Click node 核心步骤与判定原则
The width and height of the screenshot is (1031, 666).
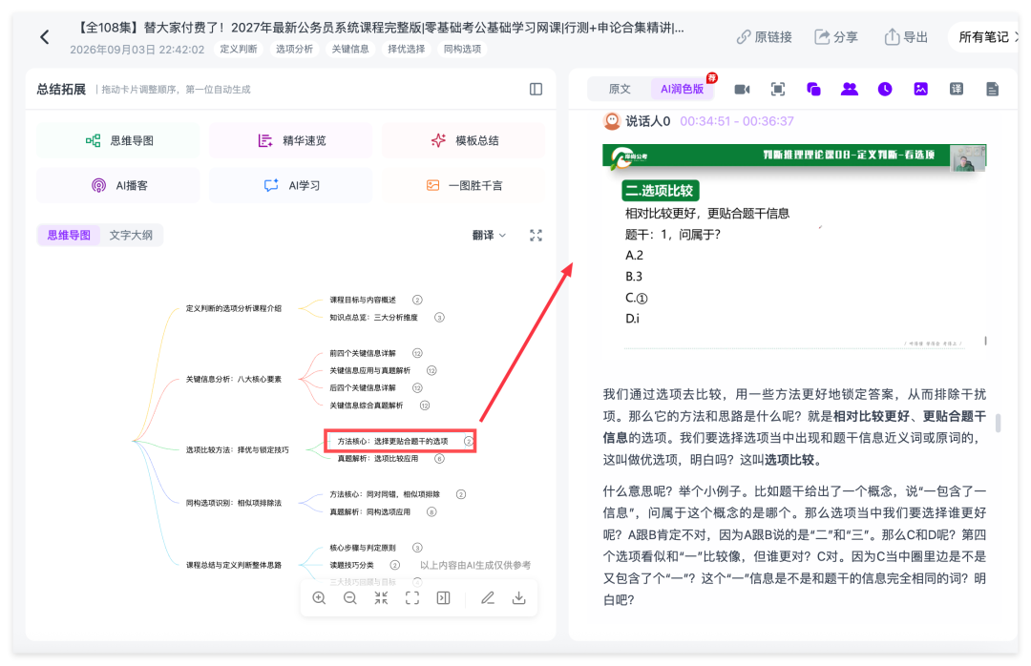(363, 548)
